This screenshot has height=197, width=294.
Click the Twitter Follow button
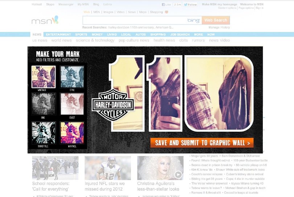point(190,4)
